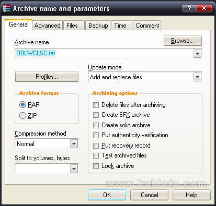Click the Help button
The height and width of the screenshot is (206, 216).
pyautogui.click(x=191, y=195)
